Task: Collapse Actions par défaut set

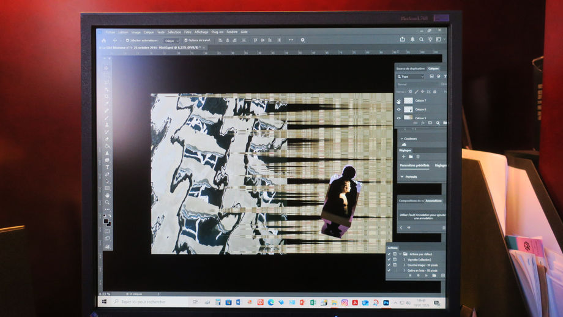Action: click(400, 254)
